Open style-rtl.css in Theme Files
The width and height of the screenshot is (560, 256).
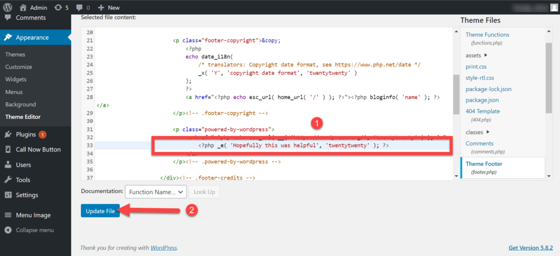480,78
